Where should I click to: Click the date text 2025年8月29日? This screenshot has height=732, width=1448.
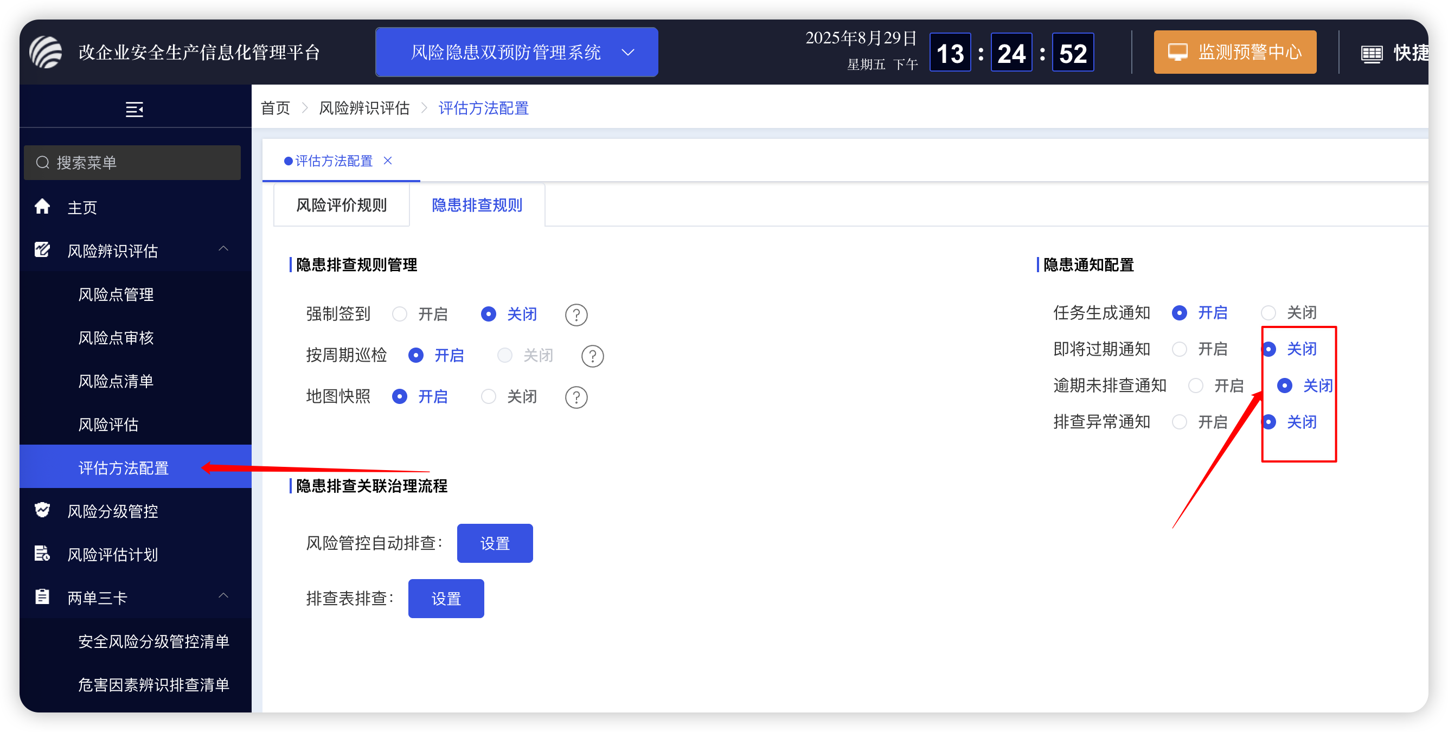[x=861, y=37]
